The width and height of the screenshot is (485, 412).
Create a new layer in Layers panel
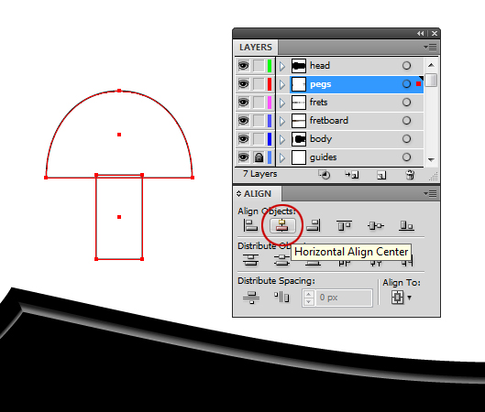[381, 175]
